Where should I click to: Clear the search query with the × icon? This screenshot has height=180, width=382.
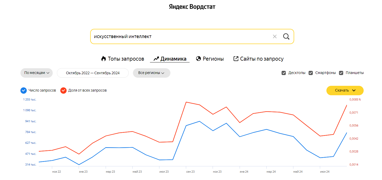275,36
